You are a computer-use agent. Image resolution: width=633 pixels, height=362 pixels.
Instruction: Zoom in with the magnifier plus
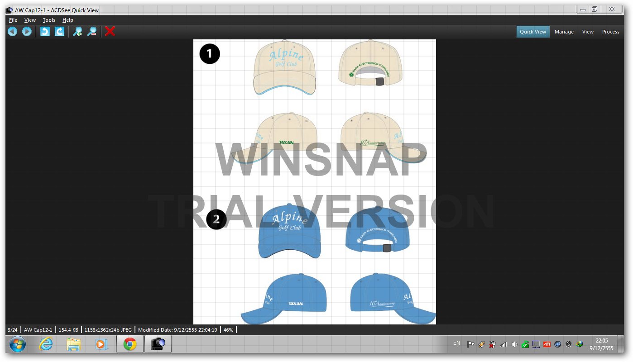tap(77, 31)
